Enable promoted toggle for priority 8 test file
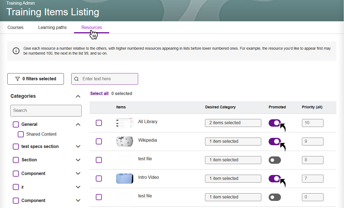 pyautogui.click(x=275, y=160)
